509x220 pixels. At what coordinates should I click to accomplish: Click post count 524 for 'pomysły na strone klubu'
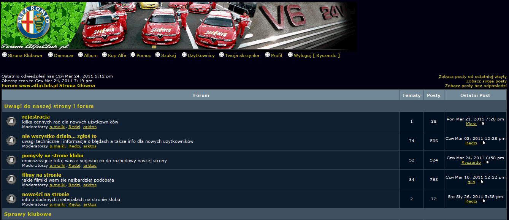(x=434, y=160)
